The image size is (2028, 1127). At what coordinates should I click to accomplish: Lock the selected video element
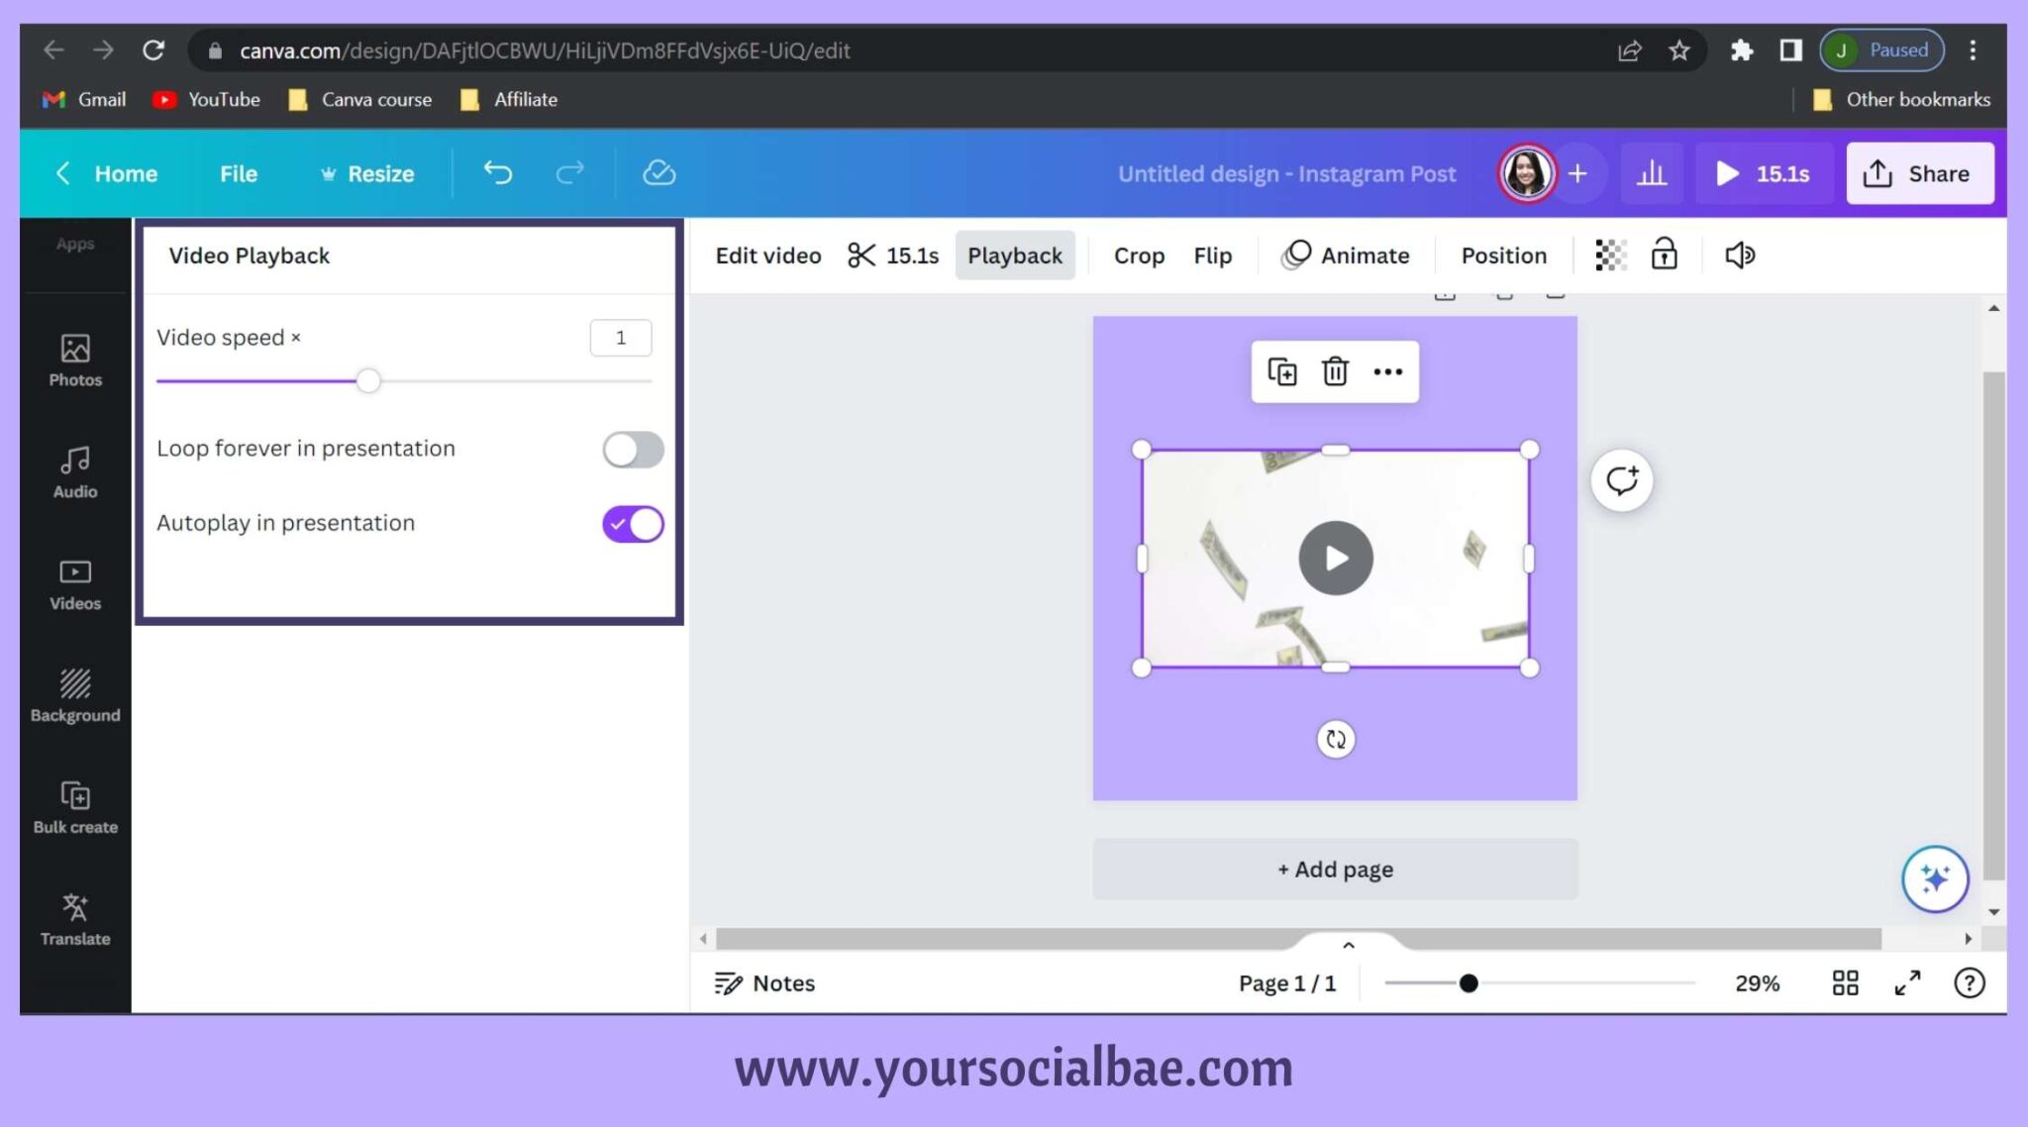pos(1664,255)
